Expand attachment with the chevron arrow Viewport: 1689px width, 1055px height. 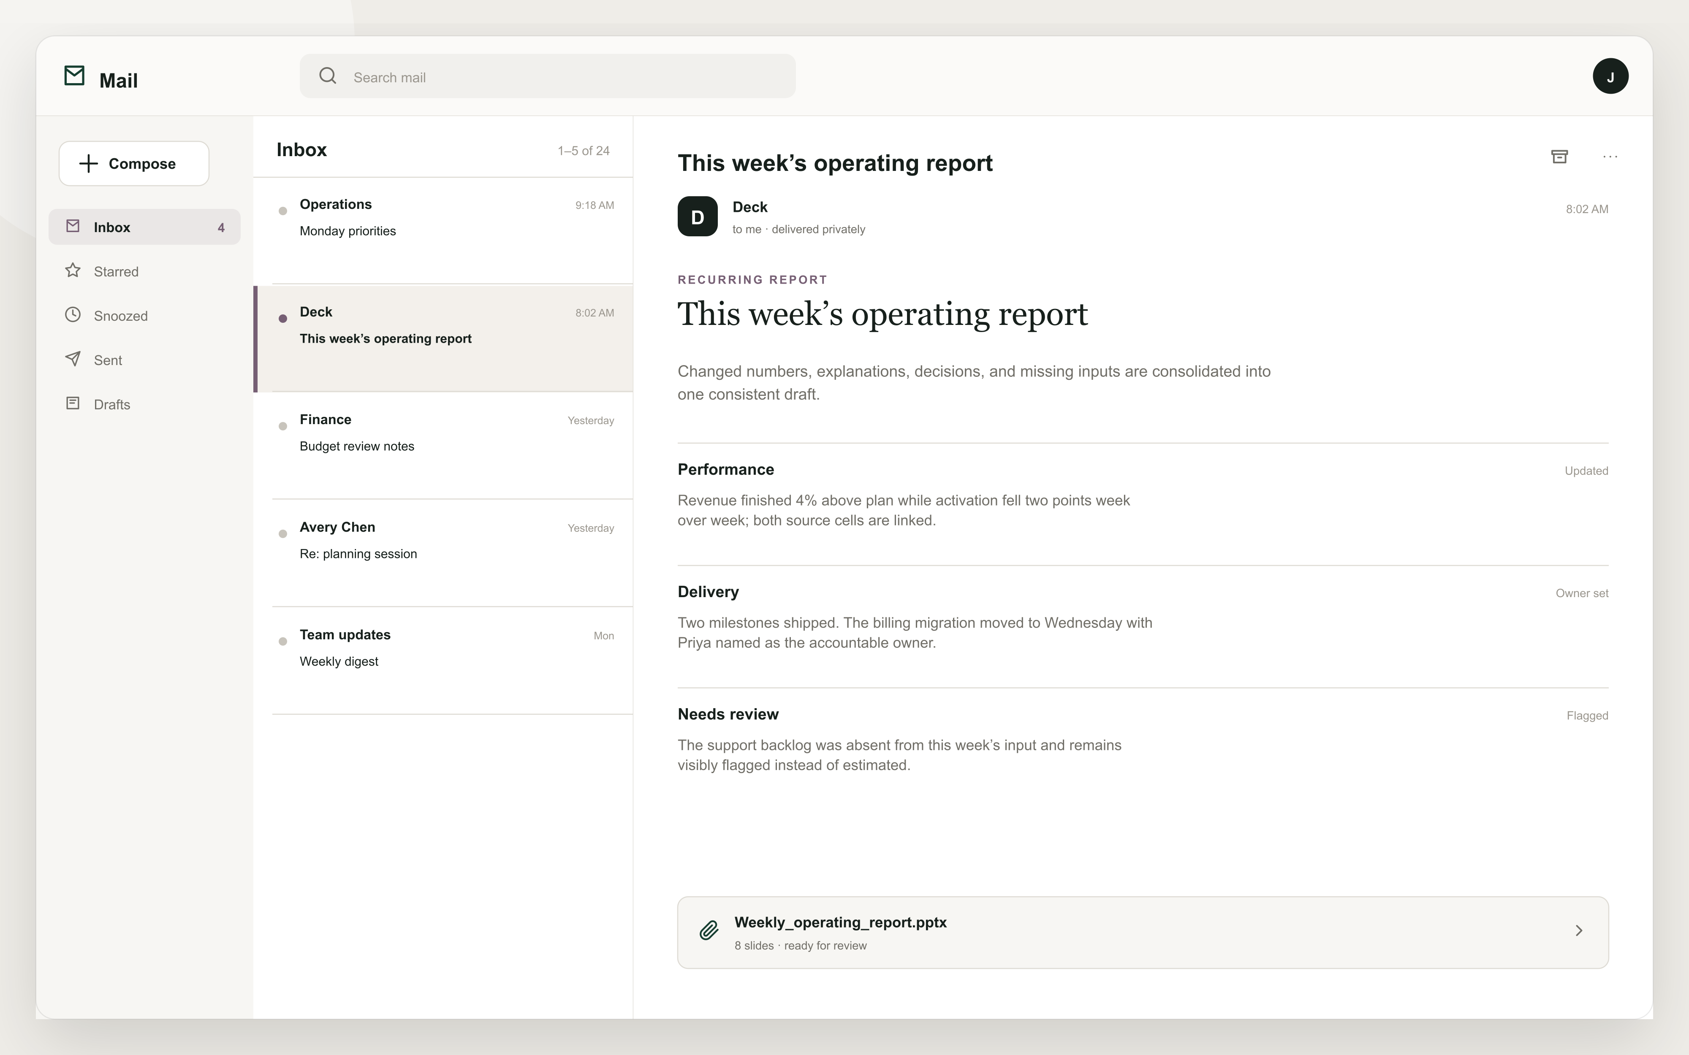pyautogui.click(x=1579, y=931)
